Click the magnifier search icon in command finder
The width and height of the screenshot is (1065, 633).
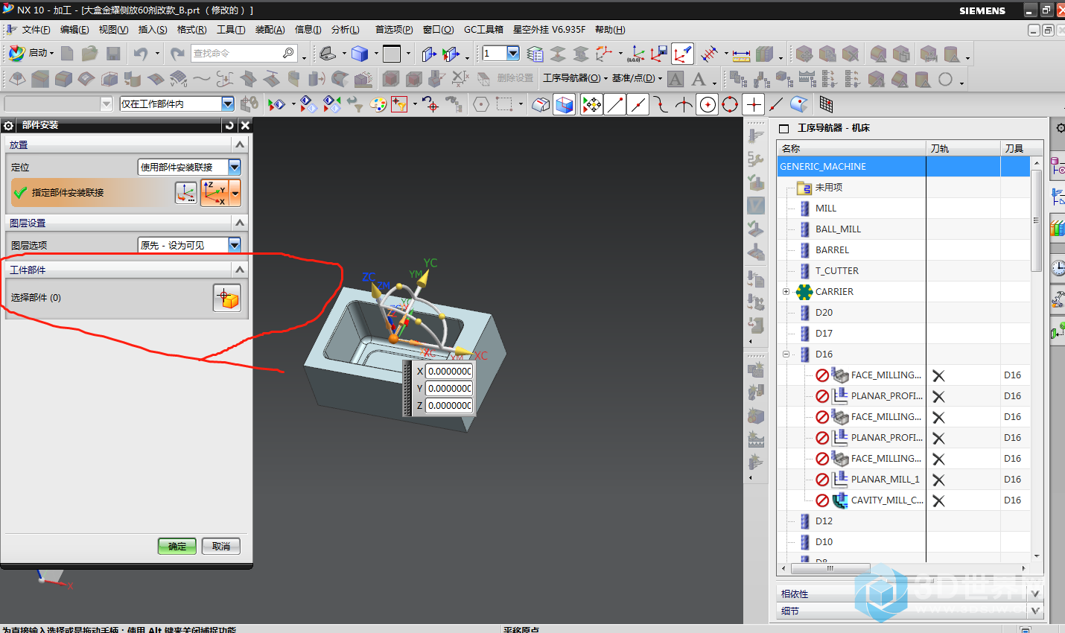coord(288,53)
